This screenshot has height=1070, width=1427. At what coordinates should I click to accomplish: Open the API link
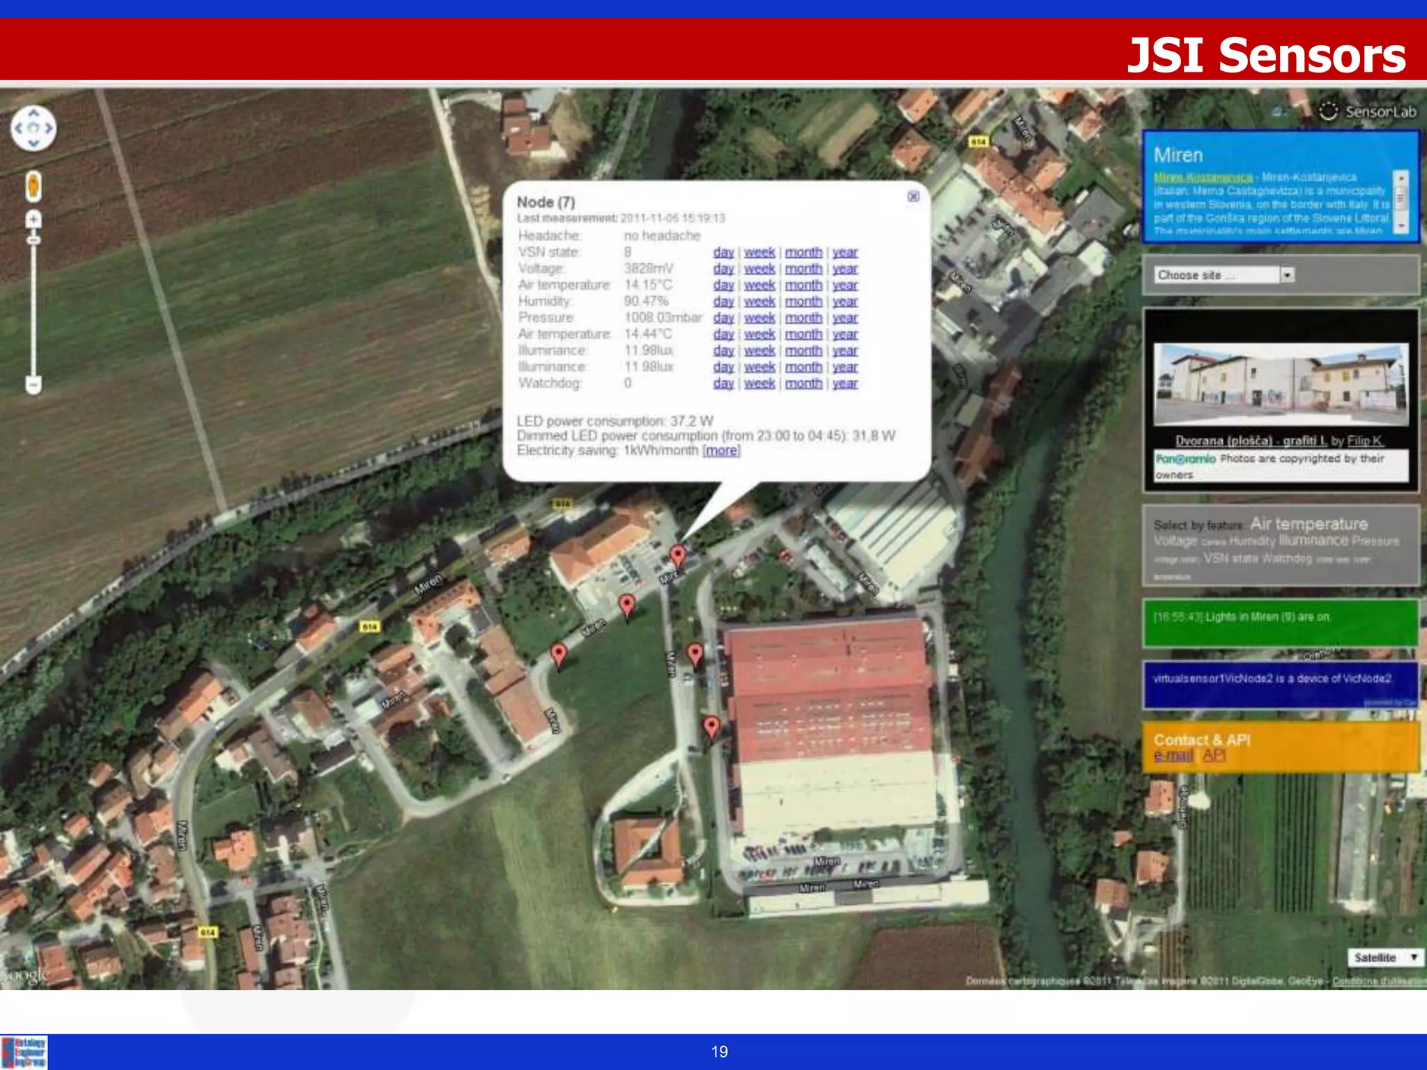1213,756
